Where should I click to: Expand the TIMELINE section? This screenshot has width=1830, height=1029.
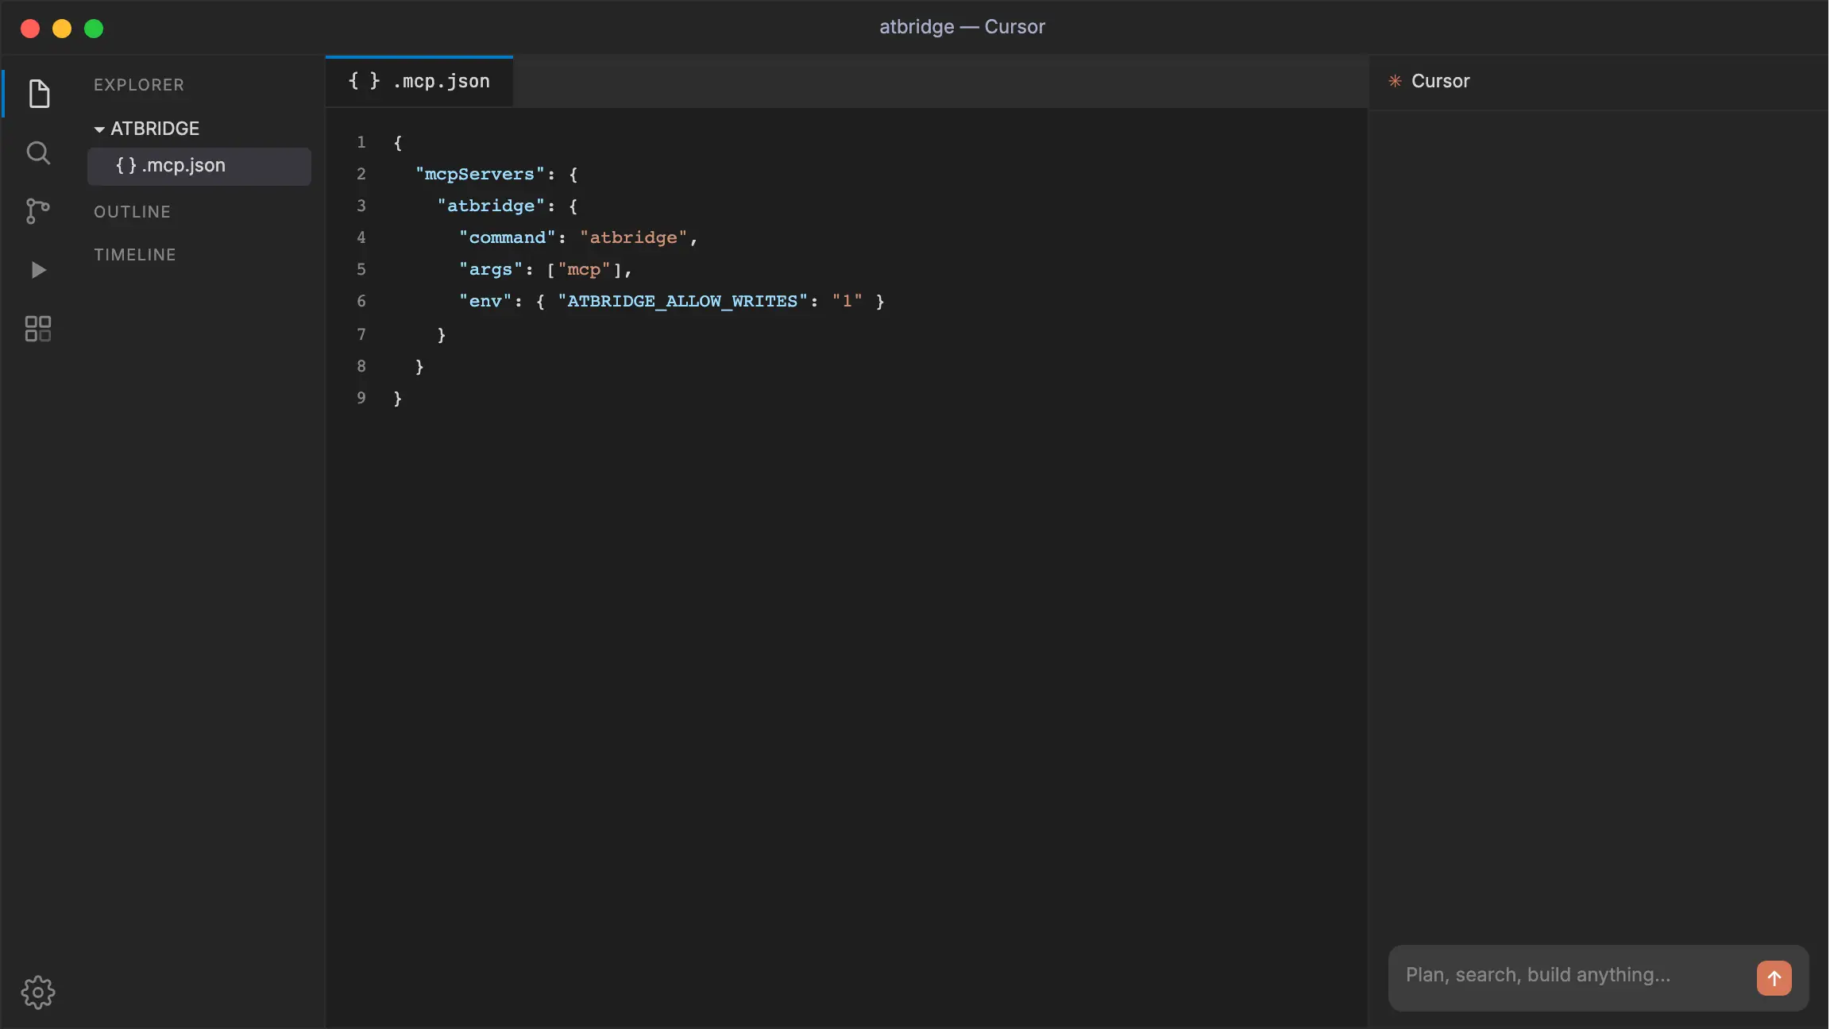click(x=135, y=255)
